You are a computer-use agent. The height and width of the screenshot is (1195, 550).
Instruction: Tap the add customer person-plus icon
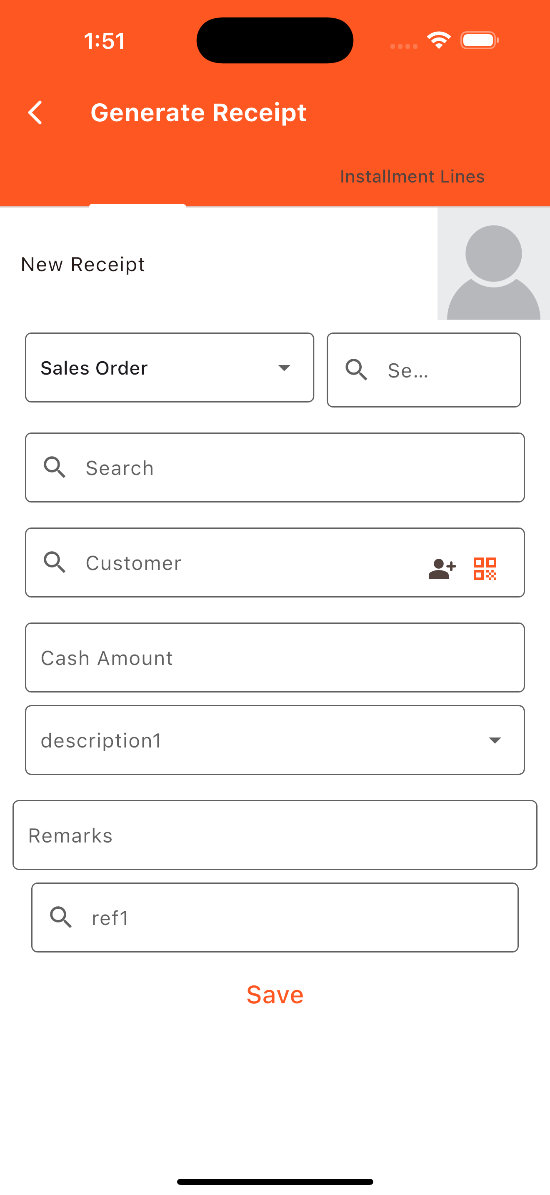[x=442, y=568]
